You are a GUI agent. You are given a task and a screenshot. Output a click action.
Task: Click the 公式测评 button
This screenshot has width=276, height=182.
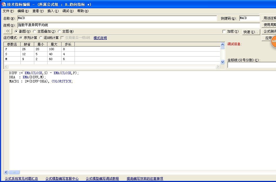coord(269,31)
